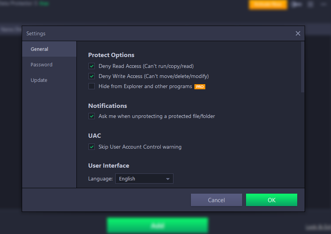Image resolution: width=331 pixels, height=234 pixels.
Task: Click the Skip User Account Control label
Action: [x=140, y=147]
